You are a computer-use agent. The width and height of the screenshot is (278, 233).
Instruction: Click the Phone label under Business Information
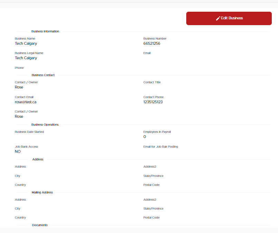coord(19,68)
